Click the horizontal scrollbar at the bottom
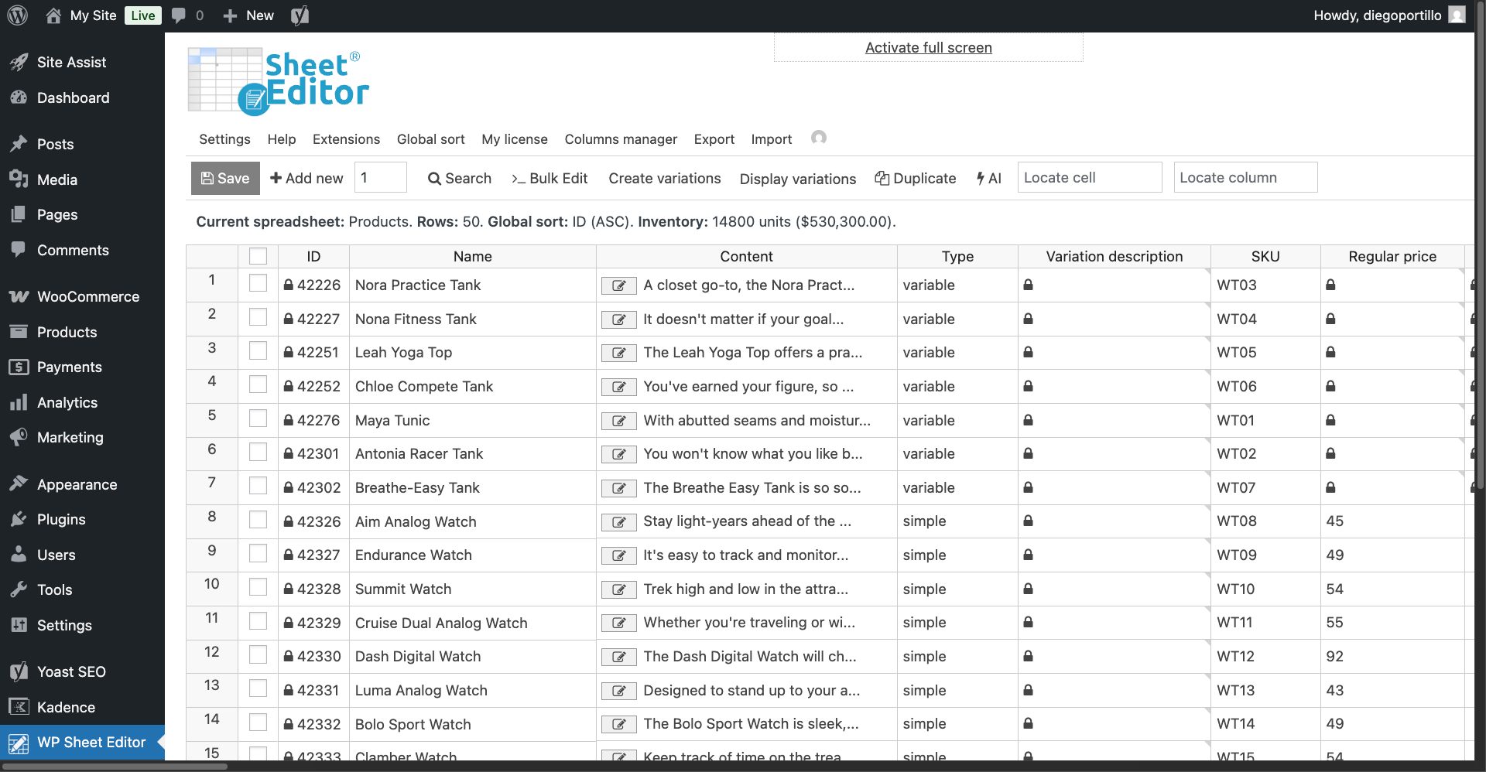 coord(116,767)
